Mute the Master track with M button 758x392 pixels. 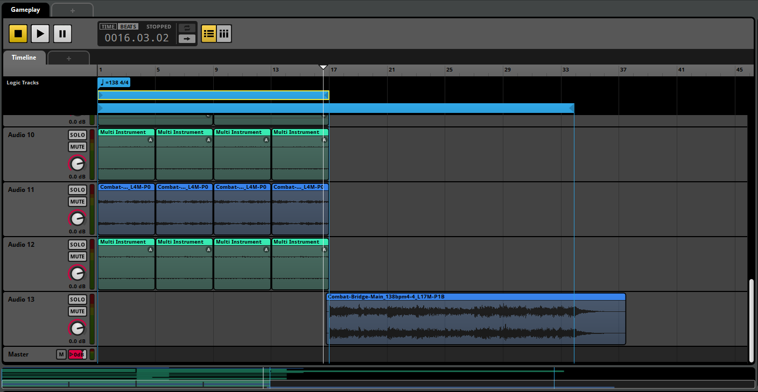tap(61, 354)
